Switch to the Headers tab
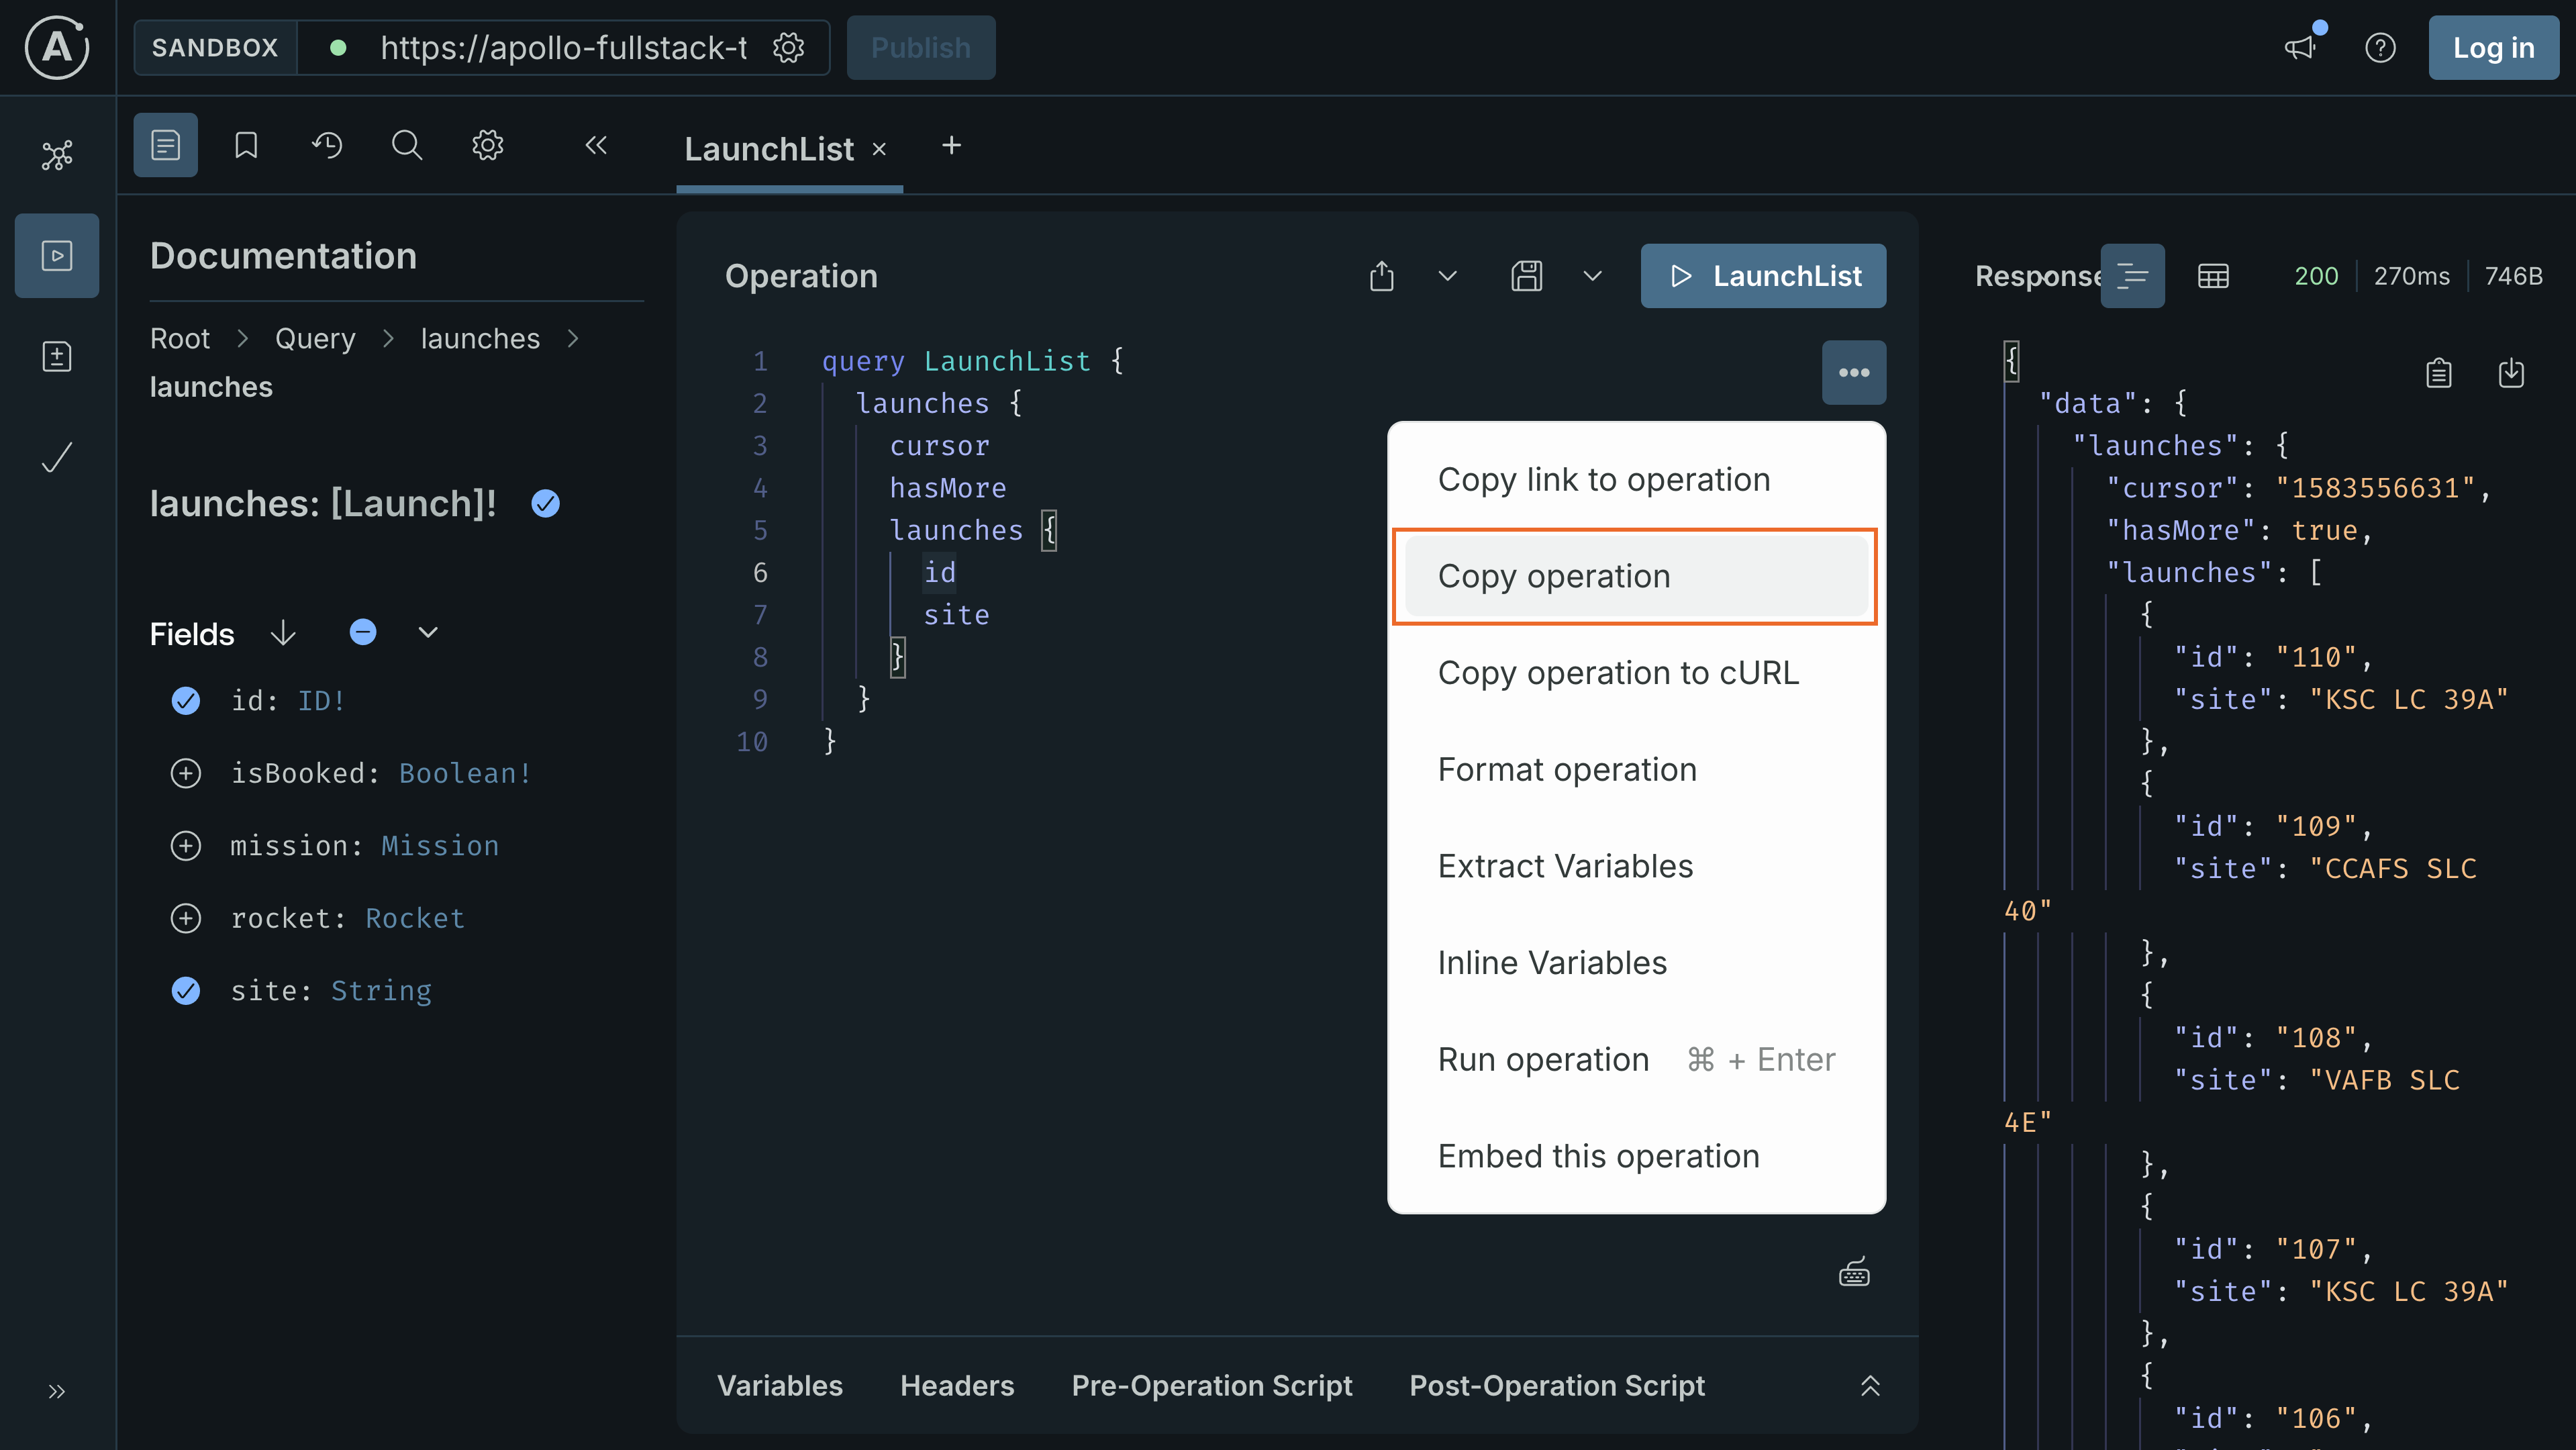 (x=956, y=1385)
